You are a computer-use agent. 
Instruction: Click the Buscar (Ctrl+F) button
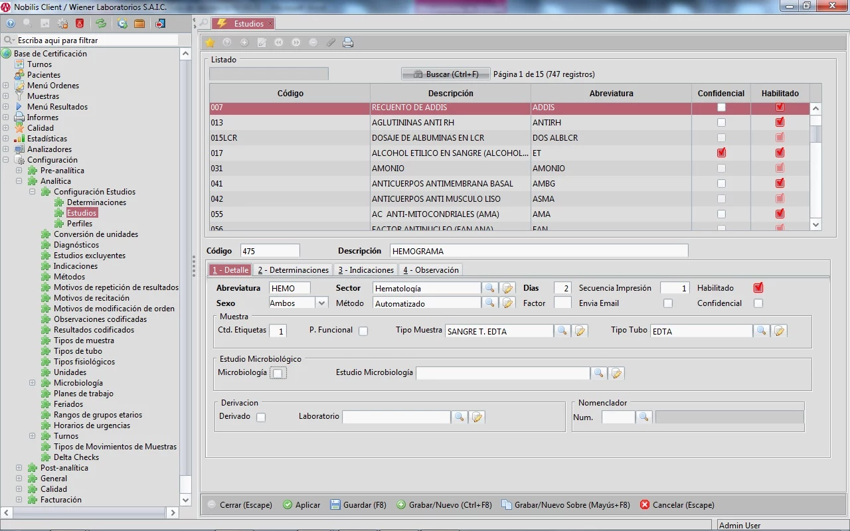coord(446,74)
